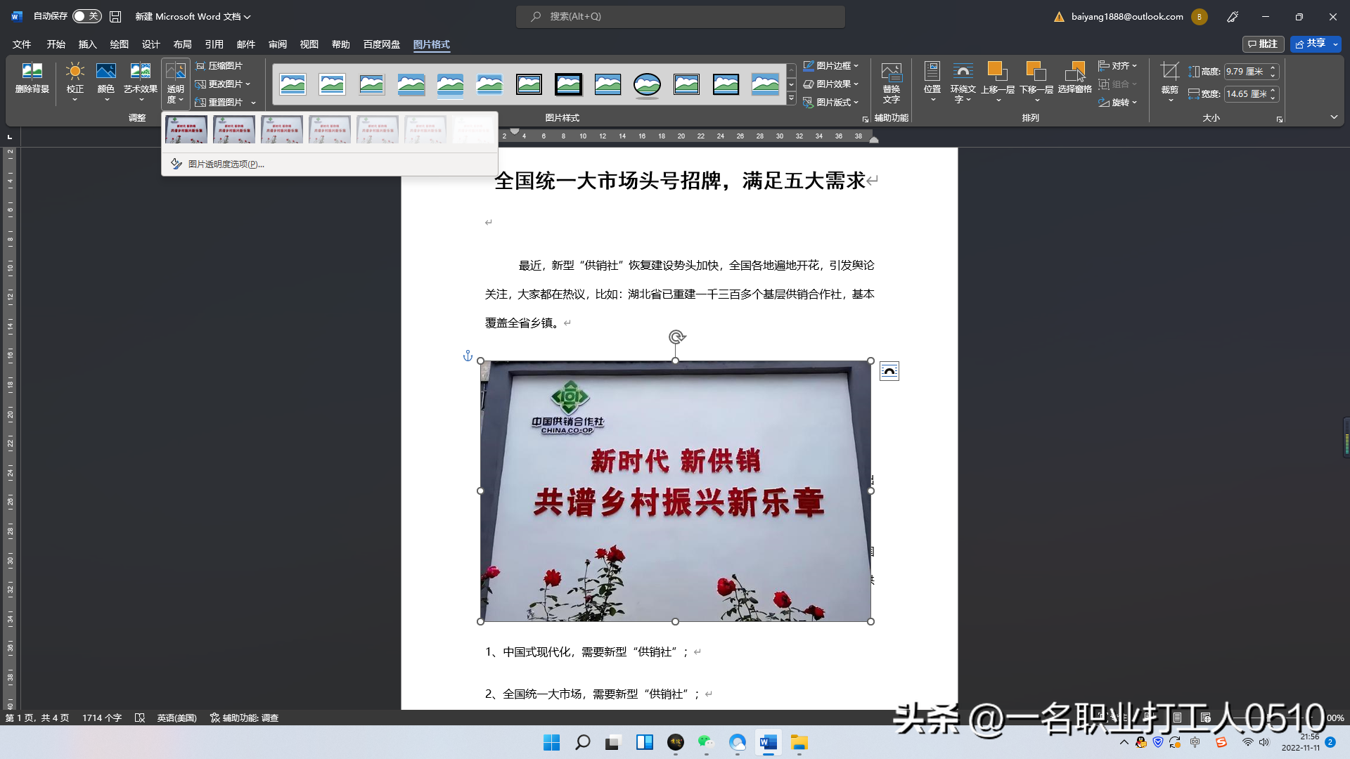Click Picture Transparency Options (图片透明度选项)
The height and width of the screenshot is (759, 1350).
pos(225,164)
